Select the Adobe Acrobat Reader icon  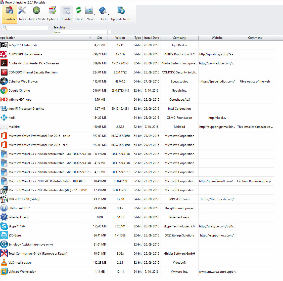click(x=4, y=63)
